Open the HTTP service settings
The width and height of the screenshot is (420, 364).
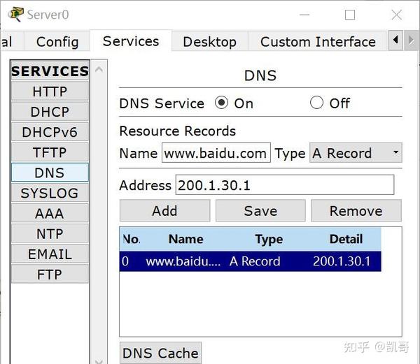pyautogui.click(x=50, y=92)
